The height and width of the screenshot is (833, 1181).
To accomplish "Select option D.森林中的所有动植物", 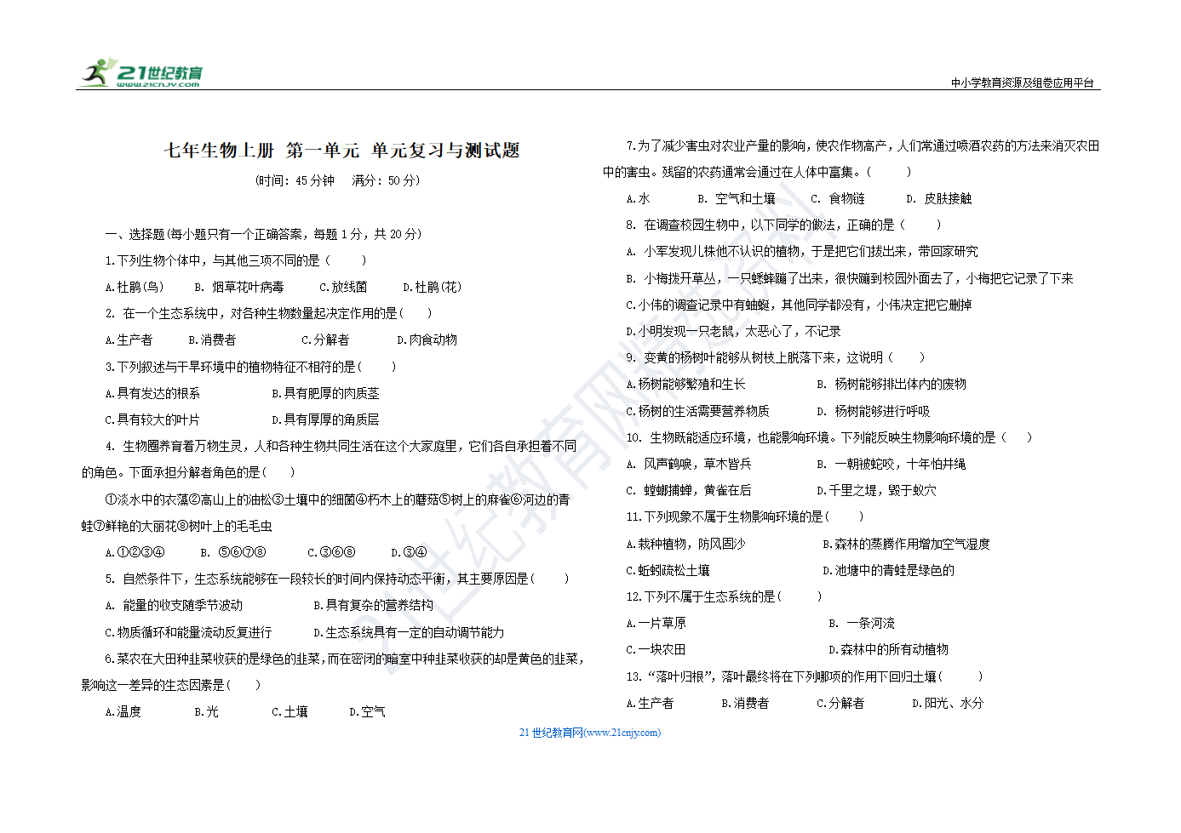I will [888, 649].
